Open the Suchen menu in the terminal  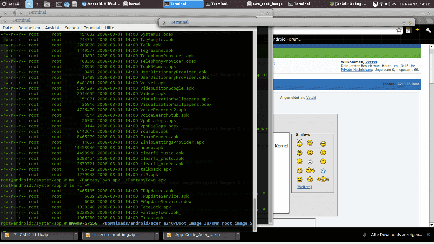[72, 28]
